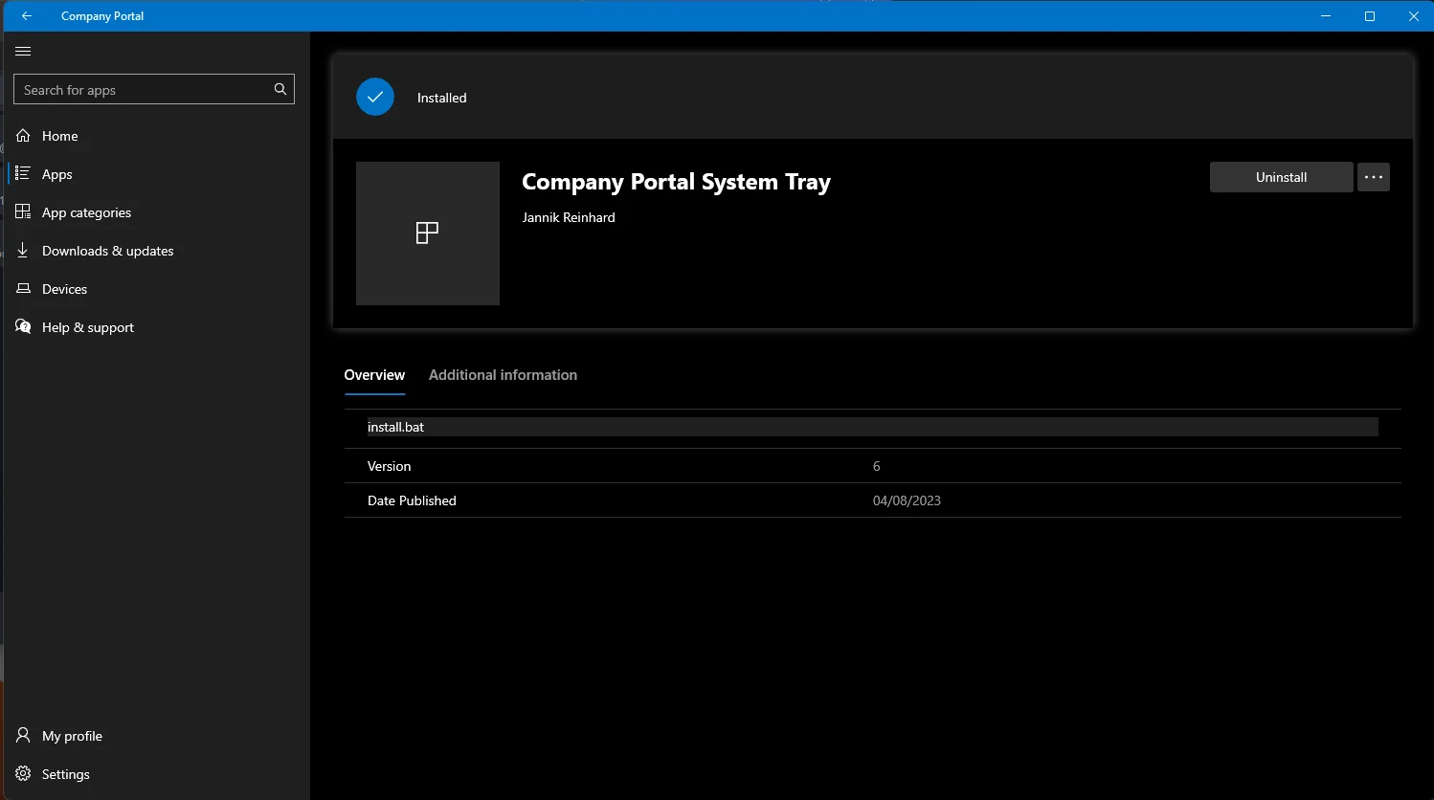Click the Version value 6
The width and height of the screenshot is (1434, 800).
pyautogui.click(x=876, y=466)
